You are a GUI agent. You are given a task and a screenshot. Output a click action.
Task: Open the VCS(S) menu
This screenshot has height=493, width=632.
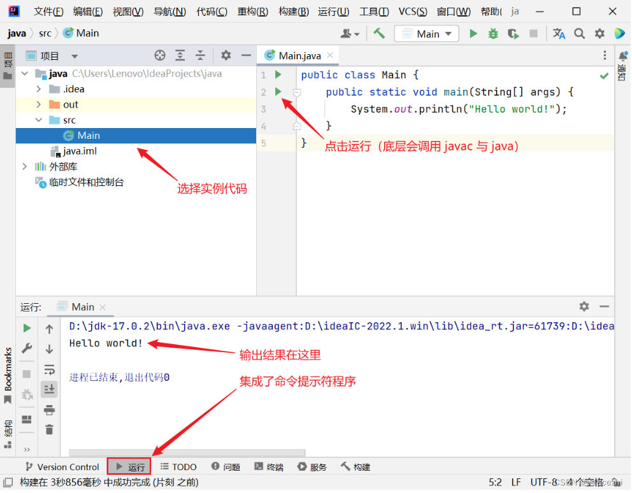(412, 11)
